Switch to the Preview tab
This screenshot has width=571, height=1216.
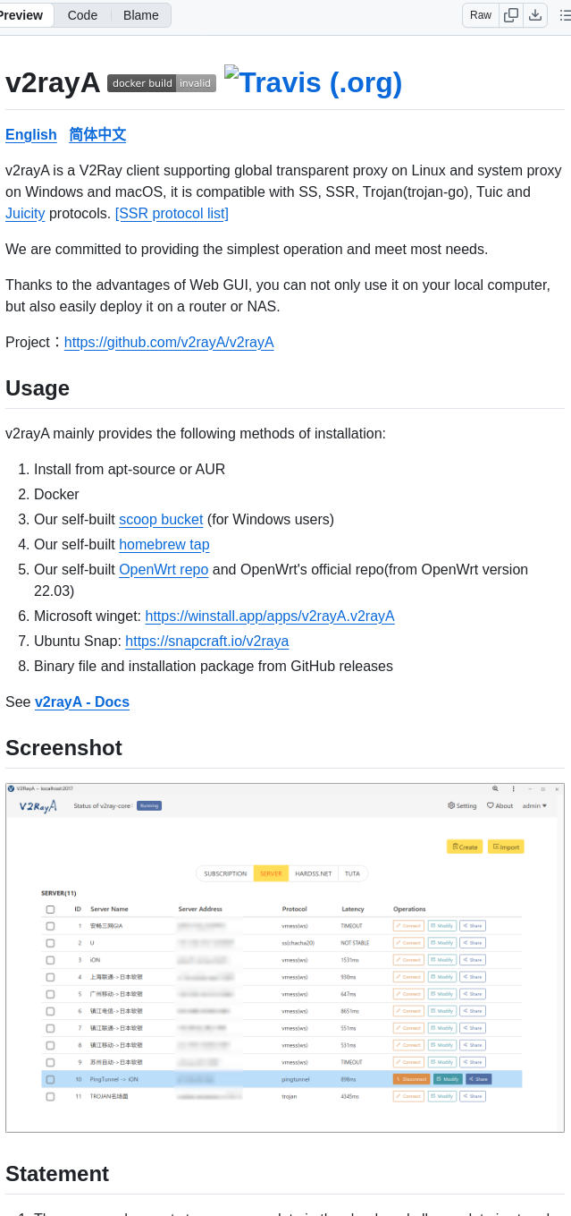pyautogui.click(x=22, y=15)
